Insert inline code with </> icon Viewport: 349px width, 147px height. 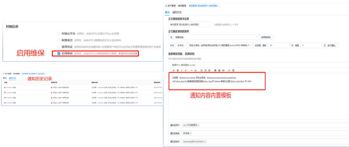pos(229,70)
